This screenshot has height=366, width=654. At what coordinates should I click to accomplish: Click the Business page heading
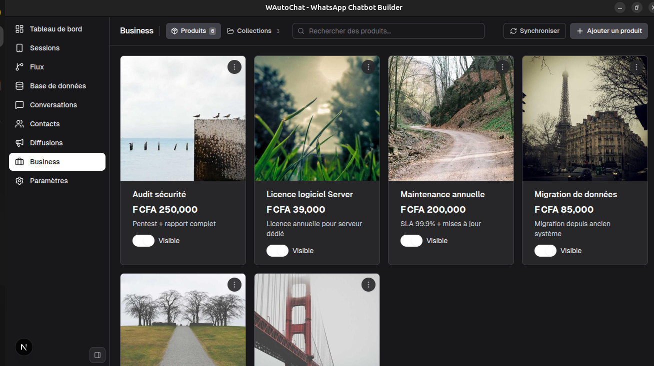pos(136,31)
